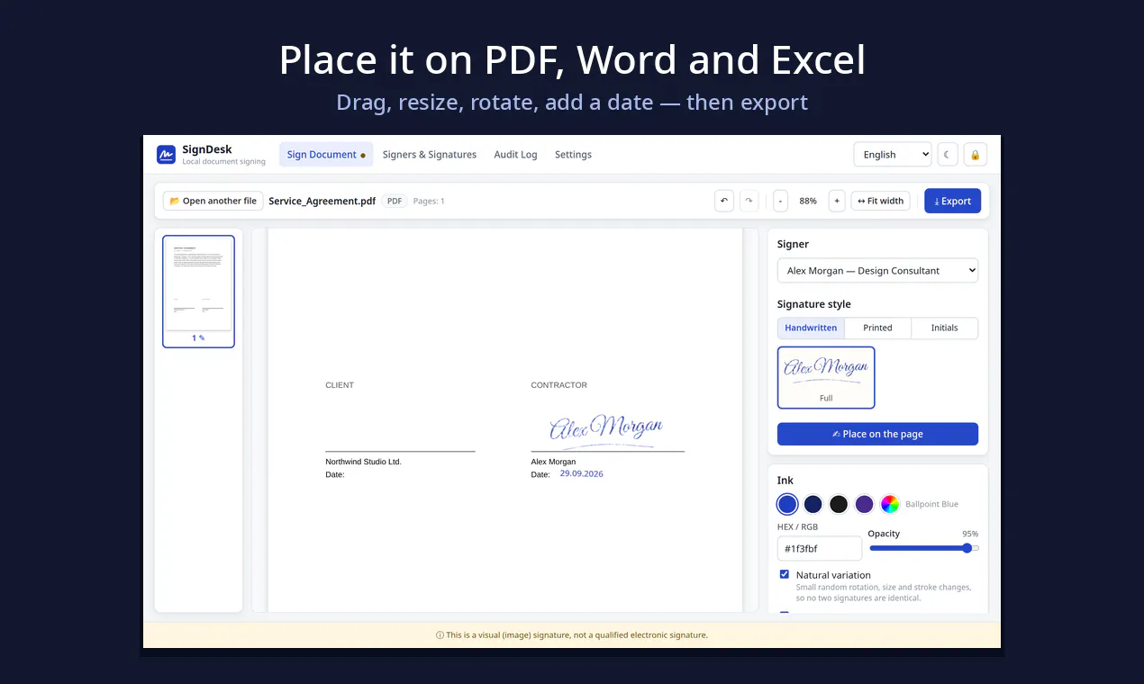The height and width of the screenshot is (684, 1144).
Task: Select the placed Alex Morgan signature on page
Action: coord(606,431)
